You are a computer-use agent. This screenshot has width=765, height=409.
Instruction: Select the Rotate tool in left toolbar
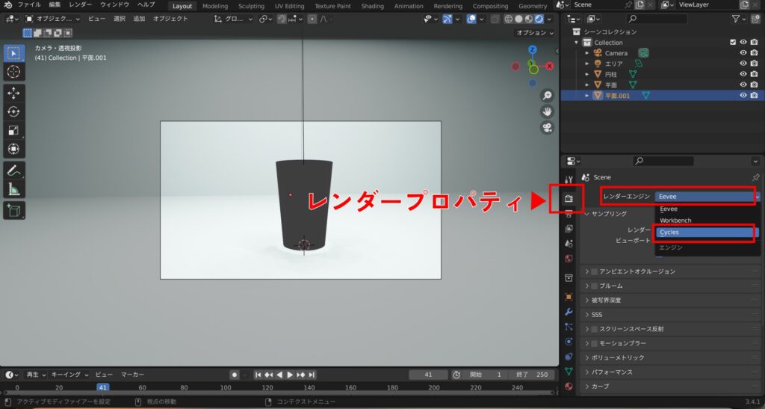point(13,112)
